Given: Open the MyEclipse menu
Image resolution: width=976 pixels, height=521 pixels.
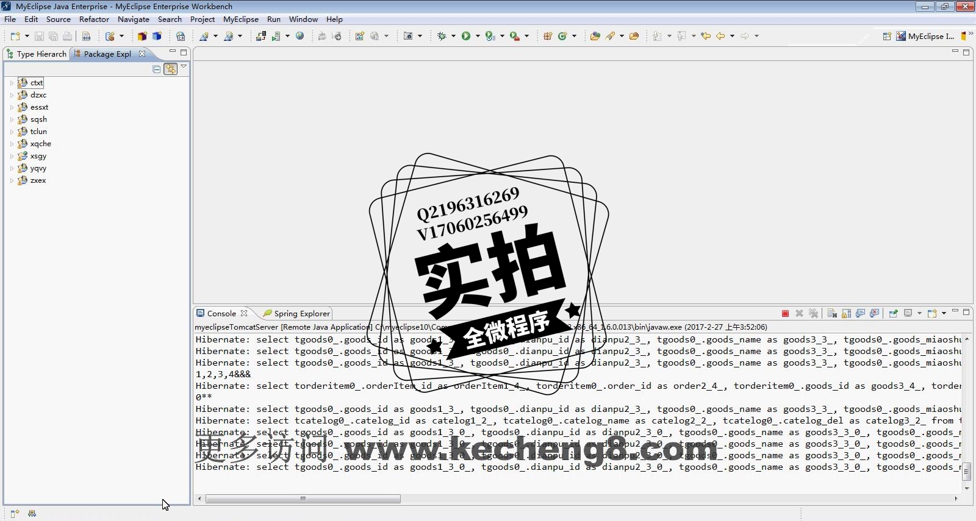Looking at the screenshot, I should pyautogui.click(x=241, y=19).
